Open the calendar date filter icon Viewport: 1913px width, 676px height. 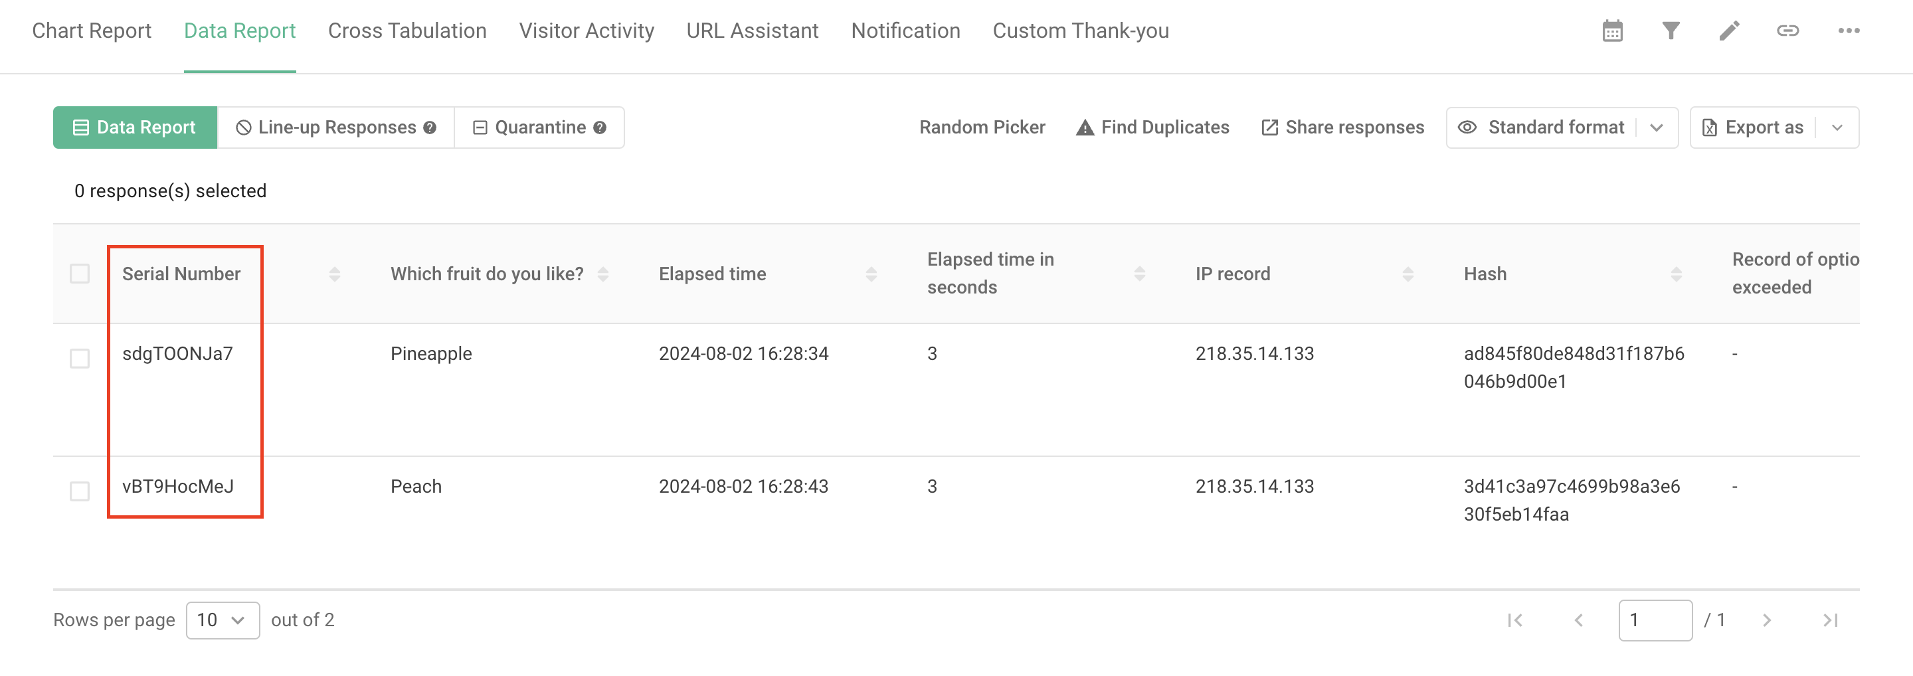(1612, 31)
